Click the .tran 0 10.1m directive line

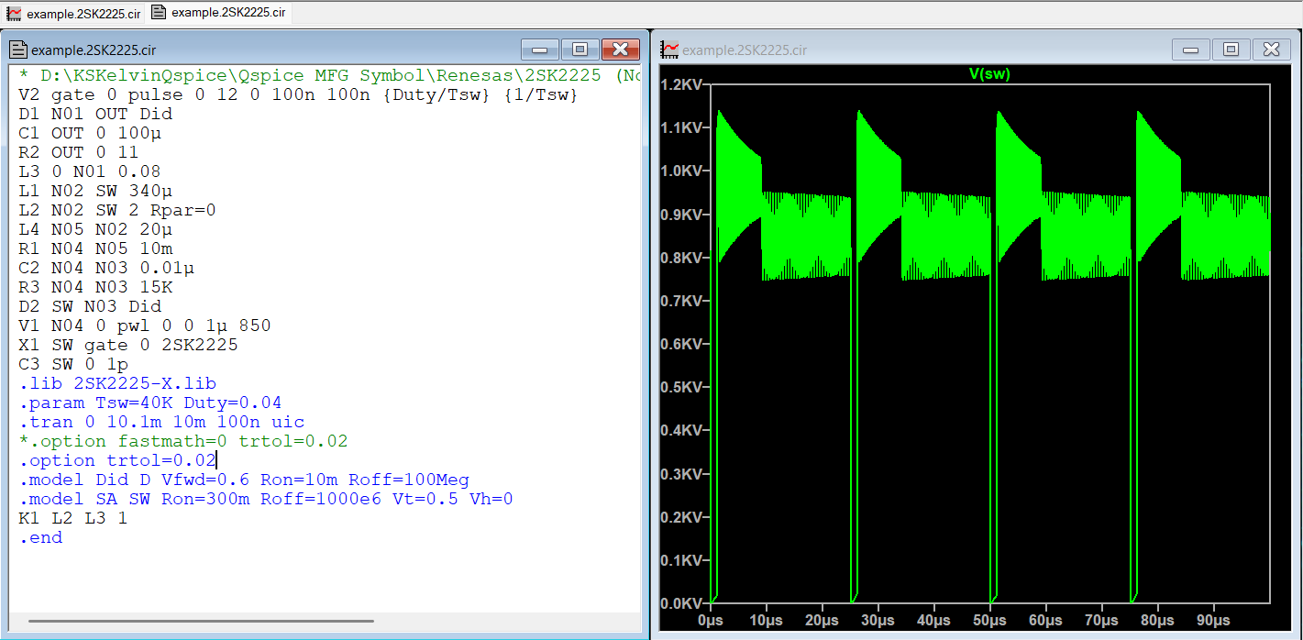161,423
